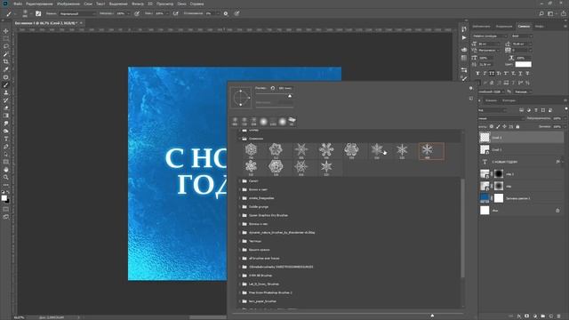Select the Zoom tool
The height and width of the screenshot is (320, 569).
coord(6,177)
